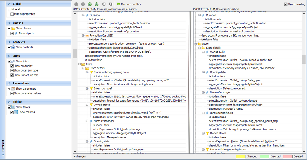This screenshot has width=307, height=160.
Task: Click contexts icon beside Show contexts
Action: [x=13, y=47]
